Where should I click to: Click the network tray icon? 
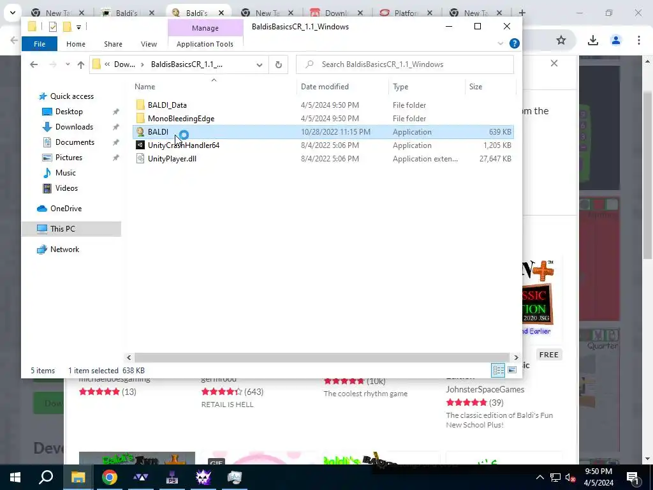[555, 477]
